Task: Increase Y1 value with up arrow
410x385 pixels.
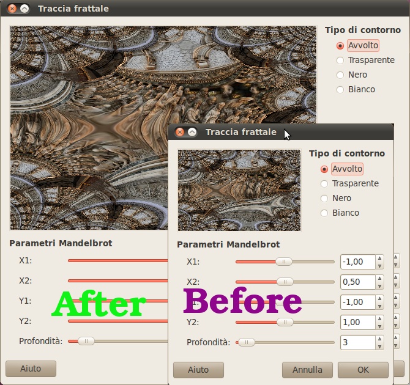Action: (x=379, y=299)
